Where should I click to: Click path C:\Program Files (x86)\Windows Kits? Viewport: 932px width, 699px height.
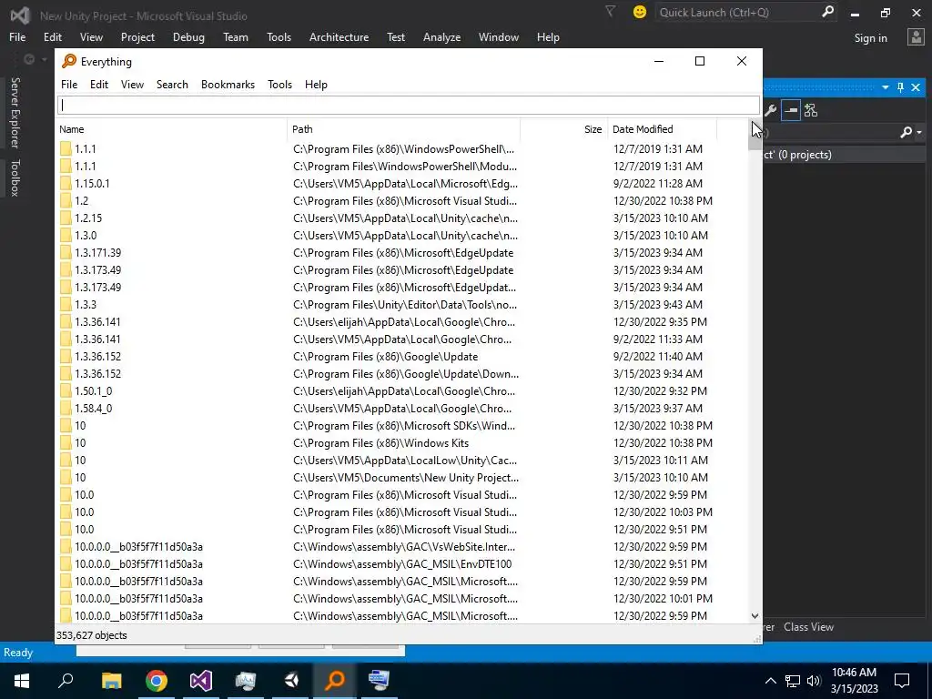coord(381,443)
